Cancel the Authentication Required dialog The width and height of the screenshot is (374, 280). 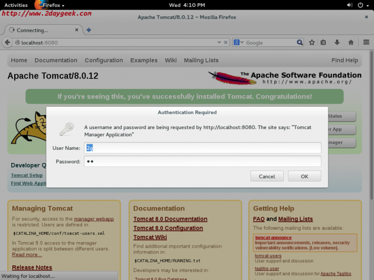(x=267, y=176)
